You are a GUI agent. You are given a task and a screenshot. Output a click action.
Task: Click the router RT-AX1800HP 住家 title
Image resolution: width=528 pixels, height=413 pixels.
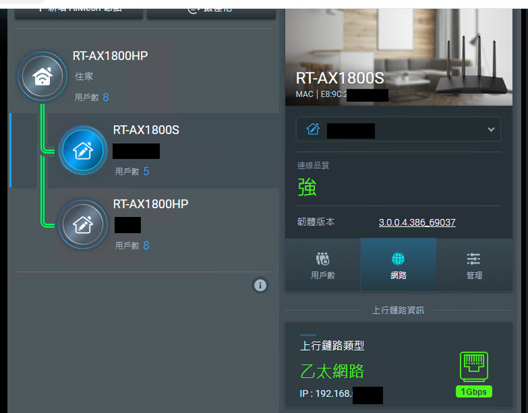110,56
